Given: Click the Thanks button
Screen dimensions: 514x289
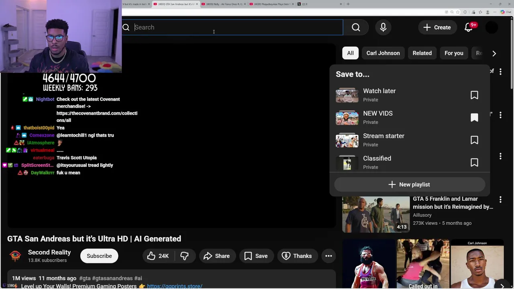Looking at the screenshot, I should (297, 256).
